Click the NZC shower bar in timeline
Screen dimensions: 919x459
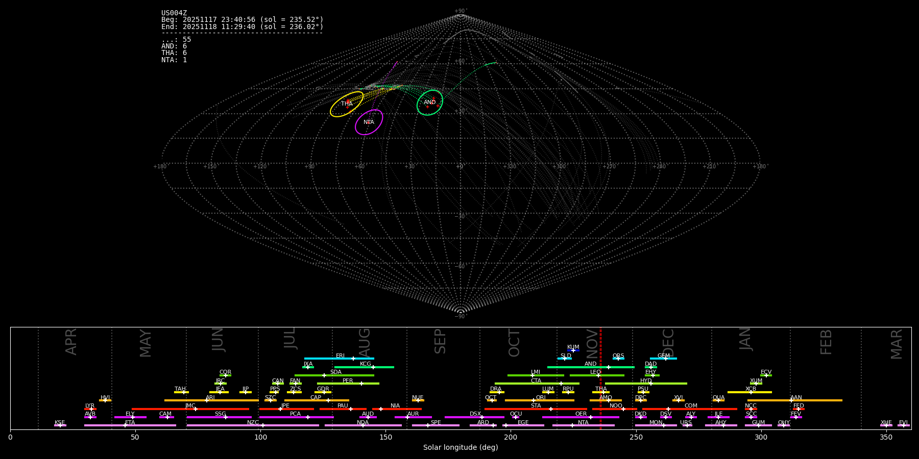coord(253,425)
